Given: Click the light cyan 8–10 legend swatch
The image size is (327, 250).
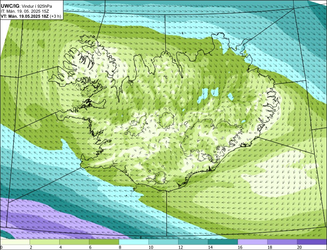Looking at the screenshot, I should click(x=133, y=242).
